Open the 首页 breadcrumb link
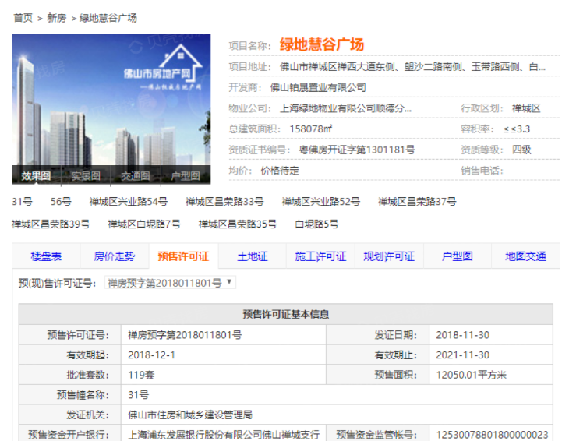The image size is (569, 441). coord(23,17)
